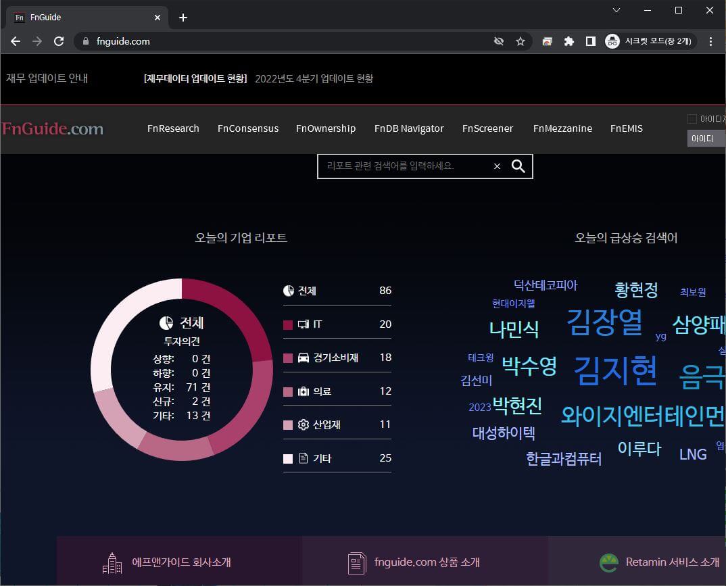Open the FnResearch menu
The width and height of the screenshot is (726, 586).
[x=173, y=128]
